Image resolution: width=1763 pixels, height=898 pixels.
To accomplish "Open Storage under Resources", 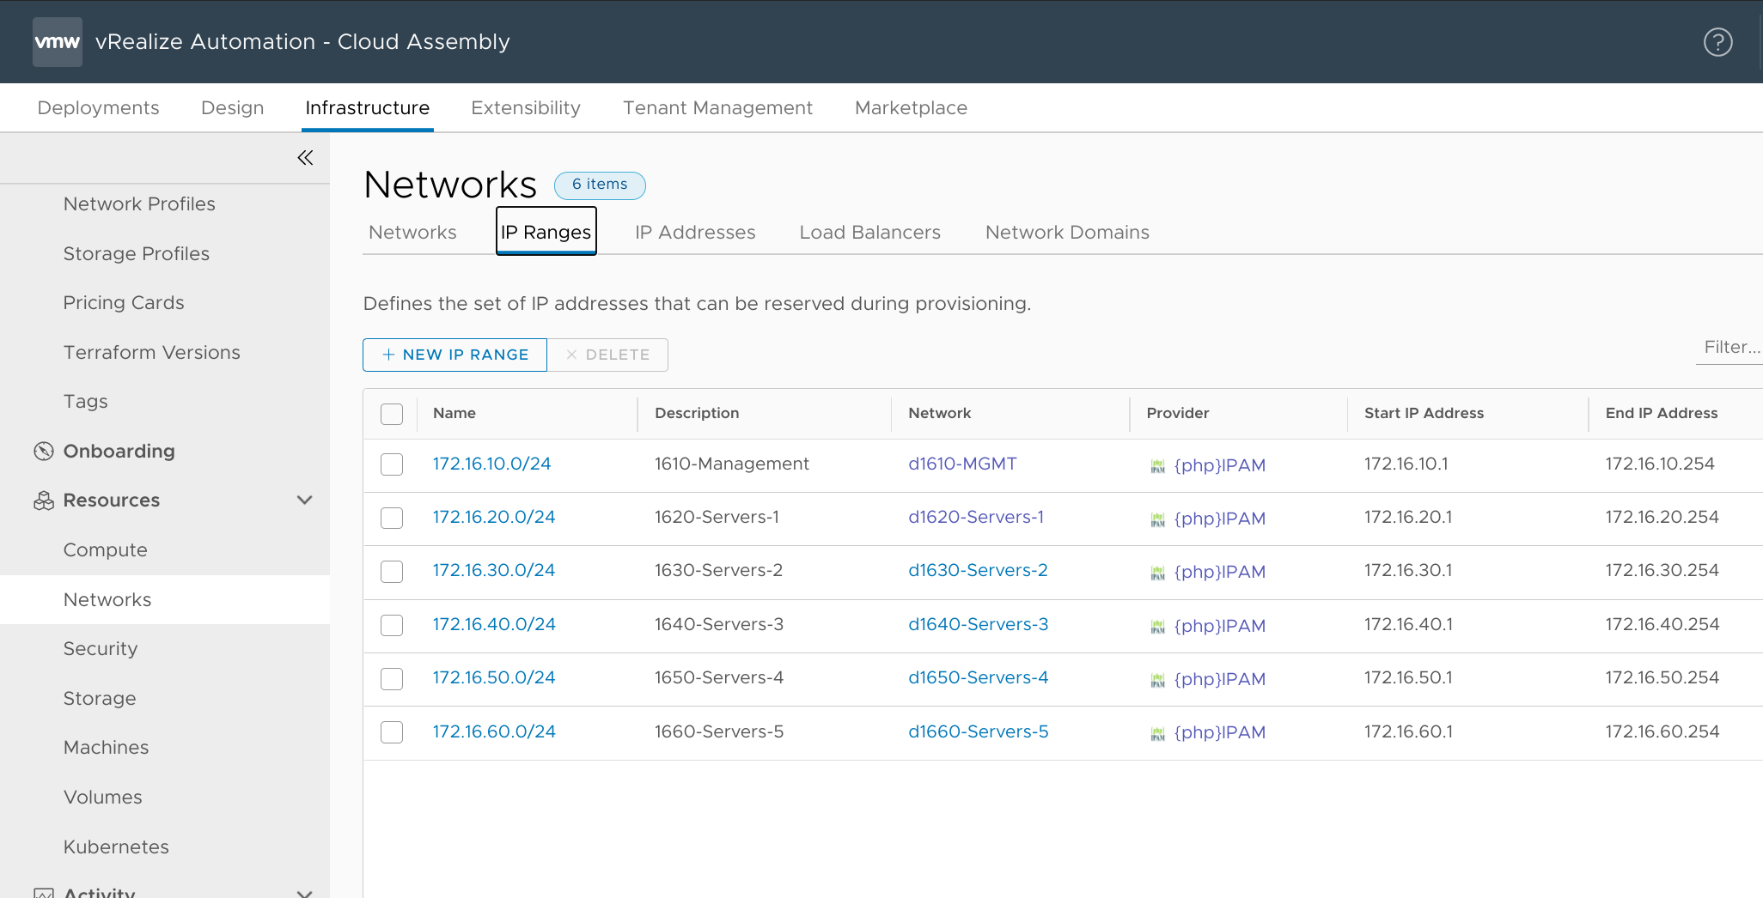I will (99, 699).
